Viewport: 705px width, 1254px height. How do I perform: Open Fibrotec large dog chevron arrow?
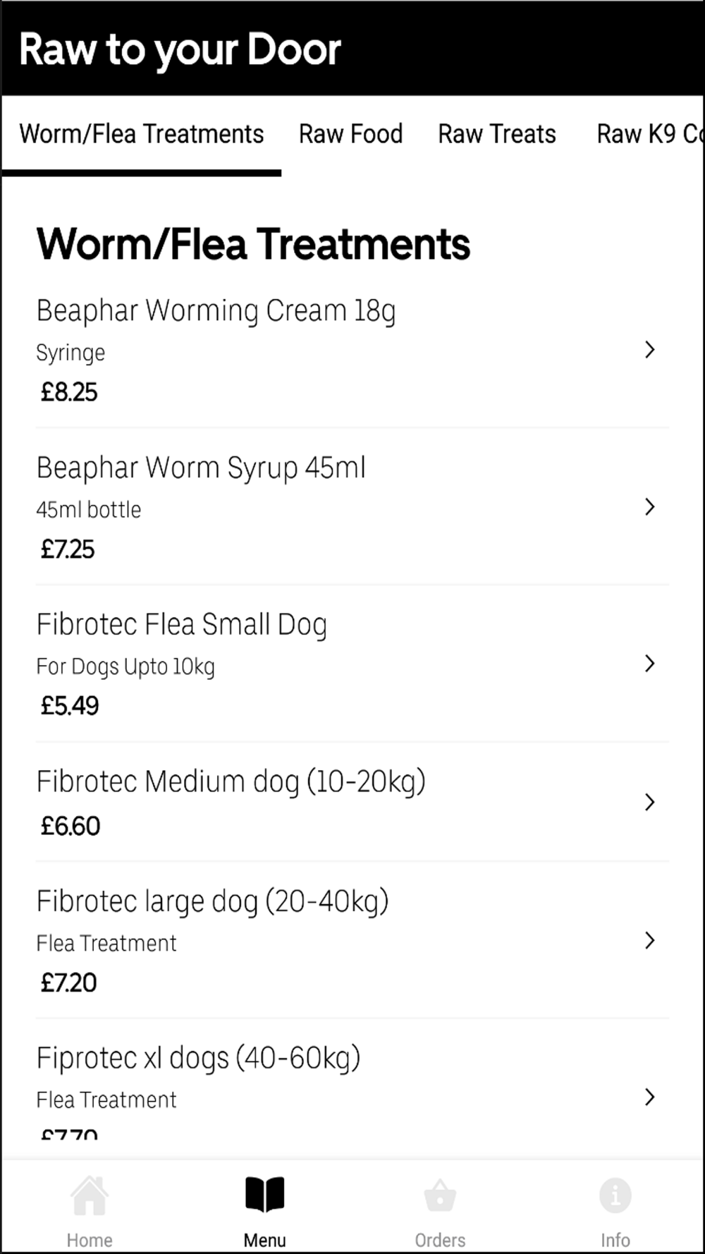tap(650, 940)
